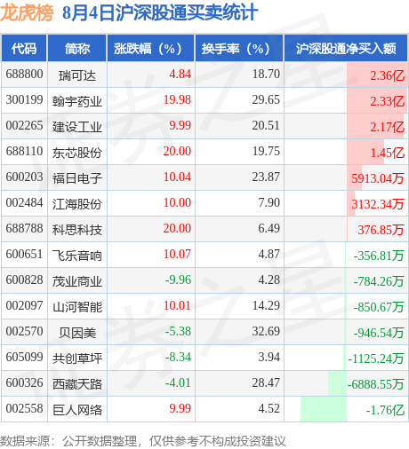Screen dimensions: 409x449
Task: Click the 龙虎榜 title text
Action: click(27, 12)
